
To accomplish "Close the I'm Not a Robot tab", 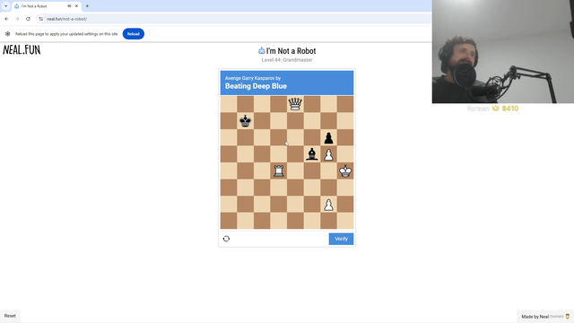I will [76, 6].
